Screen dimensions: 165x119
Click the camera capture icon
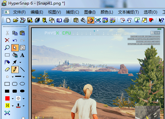click(98, 20)
